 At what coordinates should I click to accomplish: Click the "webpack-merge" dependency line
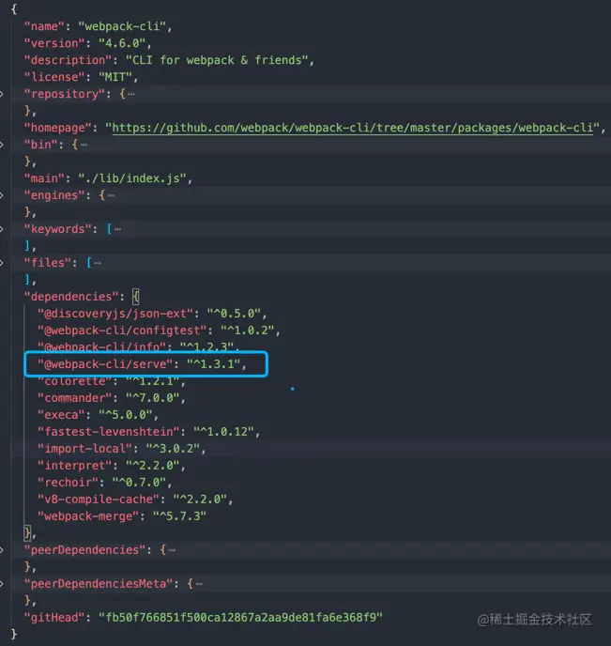[121, 516]
